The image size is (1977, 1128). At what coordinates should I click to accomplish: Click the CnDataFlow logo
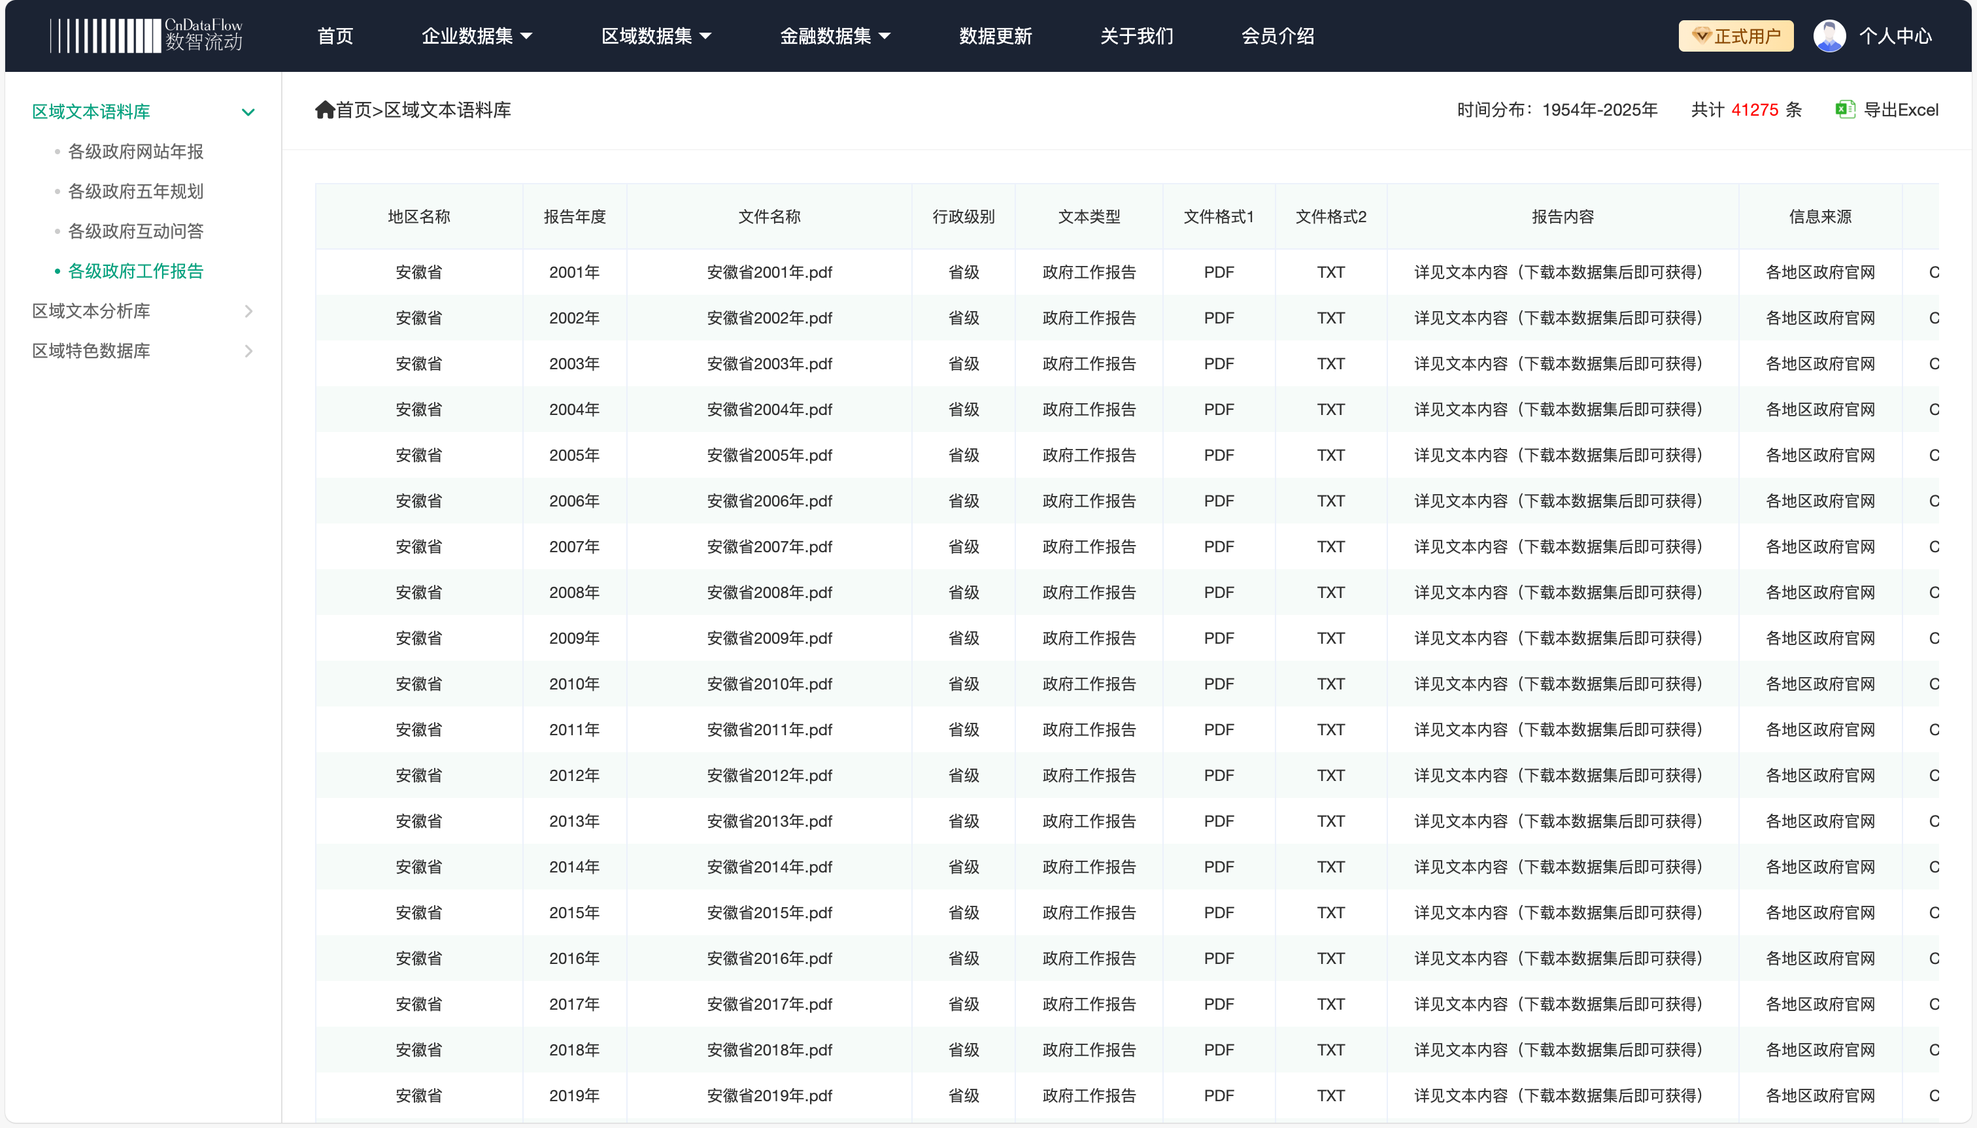(146, 36)
